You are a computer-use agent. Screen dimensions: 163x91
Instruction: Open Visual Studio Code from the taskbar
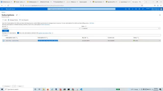point(81,89)
